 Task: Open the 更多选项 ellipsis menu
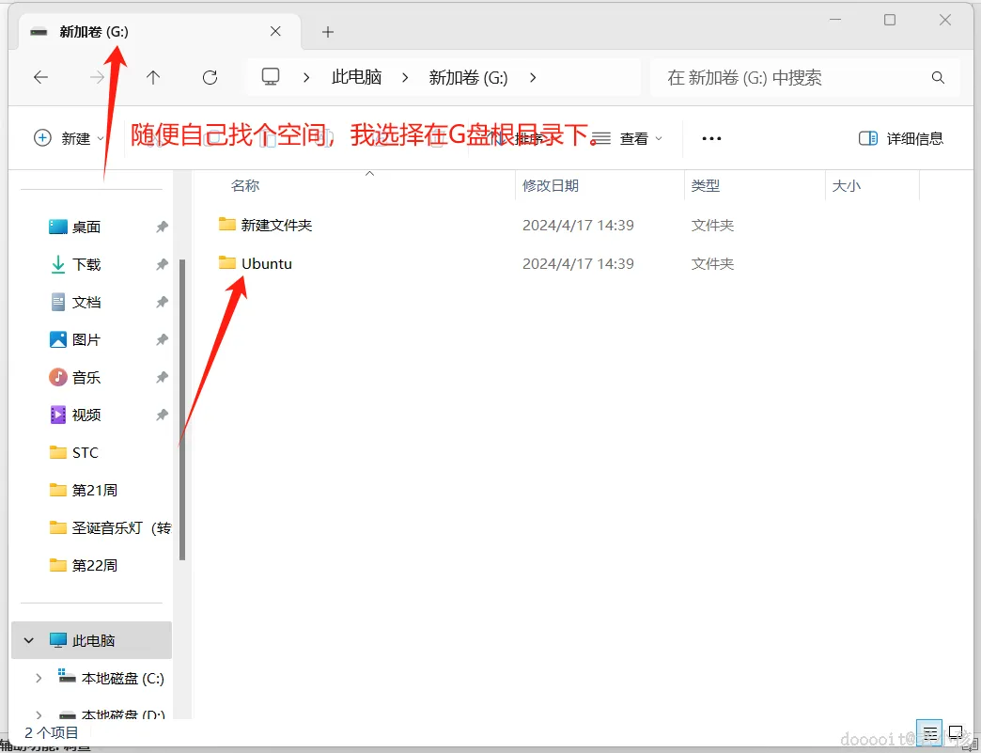pyautogui.click(x=710, y=137)
